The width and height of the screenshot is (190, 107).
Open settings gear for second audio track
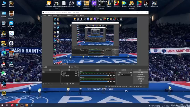[114, 81]
